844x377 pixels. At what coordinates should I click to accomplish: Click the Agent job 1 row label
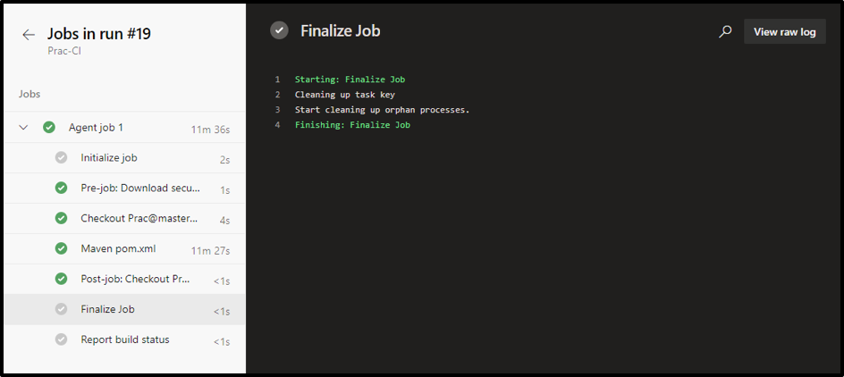pos(96,128)
